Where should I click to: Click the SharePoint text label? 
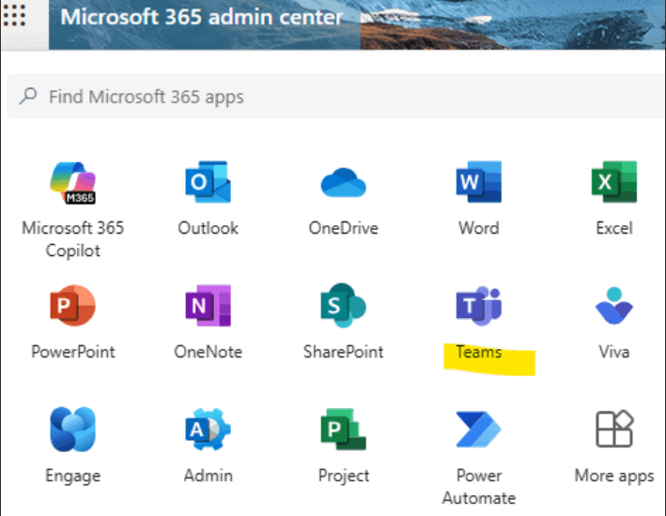(x=343, y=352)
